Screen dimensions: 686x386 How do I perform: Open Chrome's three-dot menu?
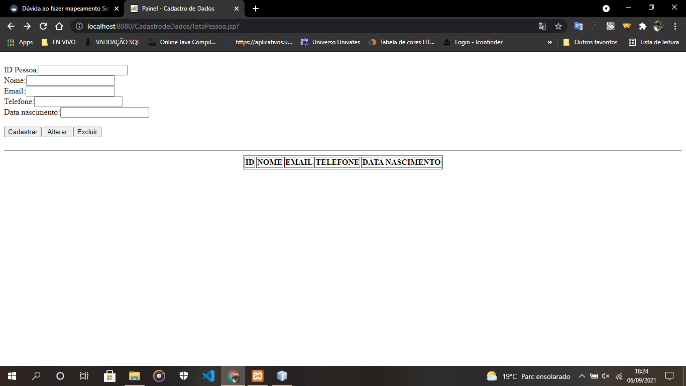click(675, 26)
